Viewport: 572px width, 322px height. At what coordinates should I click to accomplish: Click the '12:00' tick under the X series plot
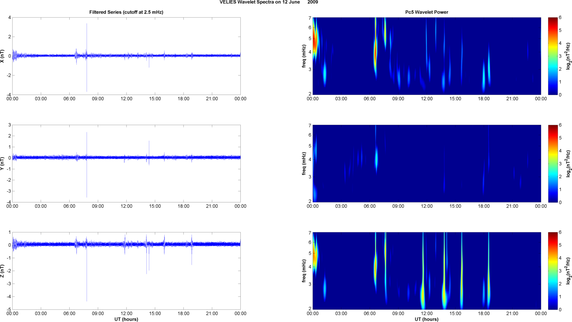(126, 99)
